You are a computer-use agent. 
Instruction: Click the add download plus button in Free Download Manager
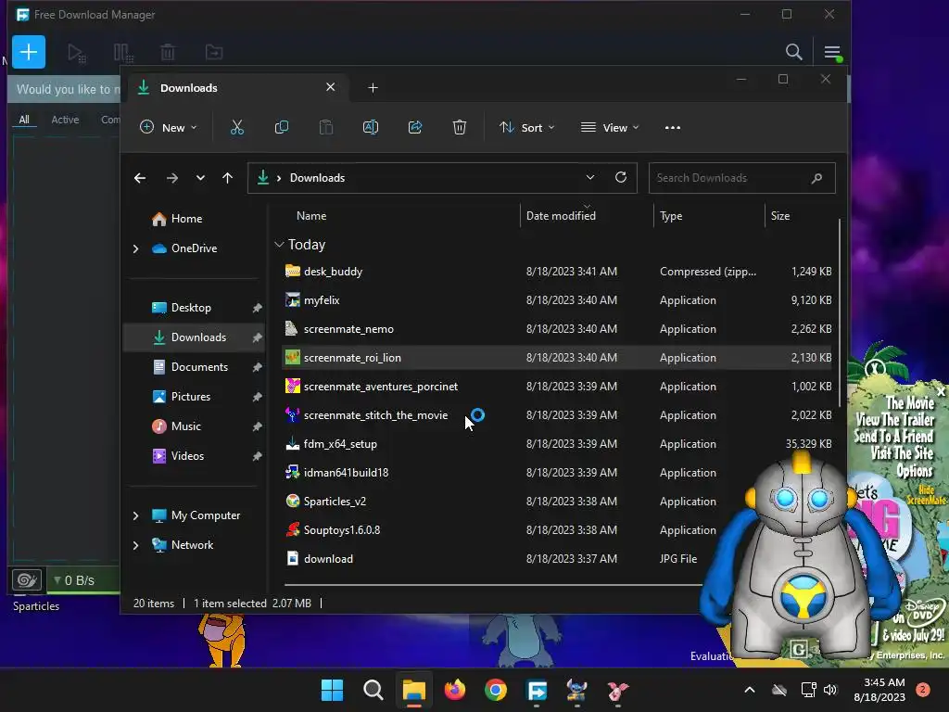click(29, 52)
